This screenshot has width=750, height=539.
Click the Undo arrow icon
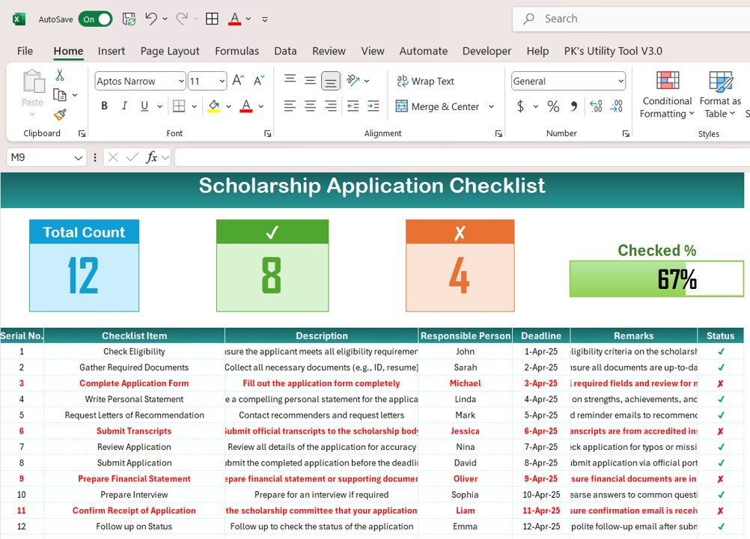point(151,19)
